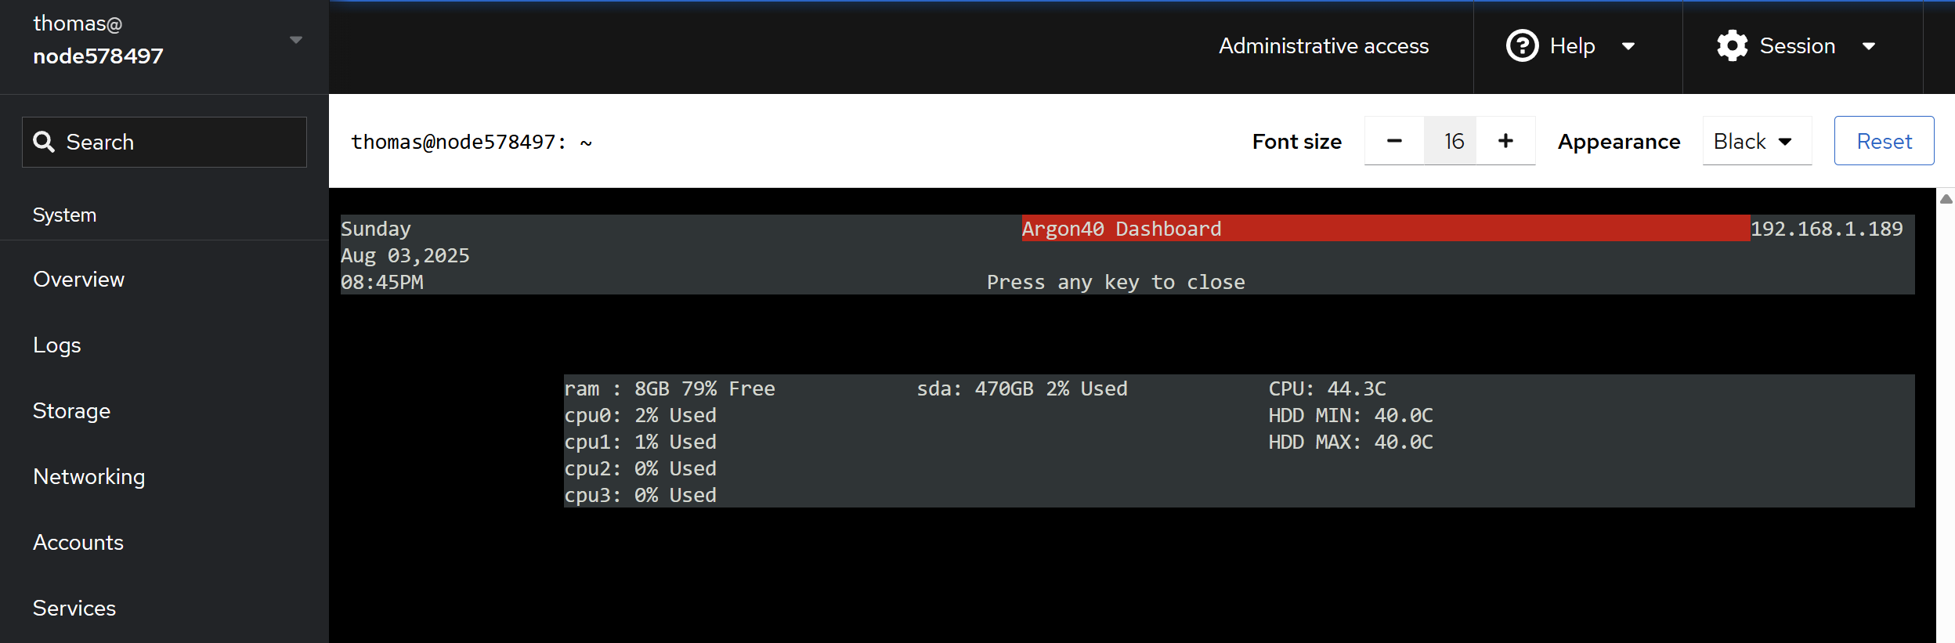1955x643 pixels.
Task: Go to Logs in sidebar
Action: point(57,345)
